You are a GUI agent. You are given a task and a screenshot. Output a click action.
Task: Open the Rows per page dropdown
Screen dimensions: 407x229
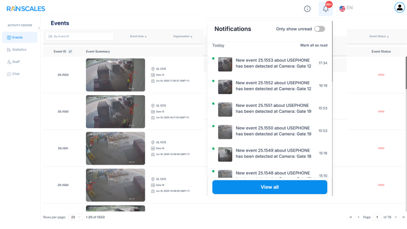[76, 217]
